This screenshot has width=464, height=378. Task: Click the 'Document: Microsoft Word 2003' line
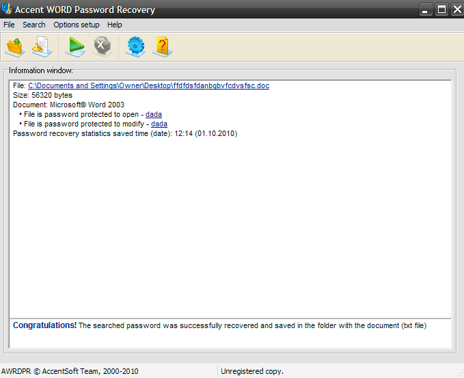coord(68,105)
